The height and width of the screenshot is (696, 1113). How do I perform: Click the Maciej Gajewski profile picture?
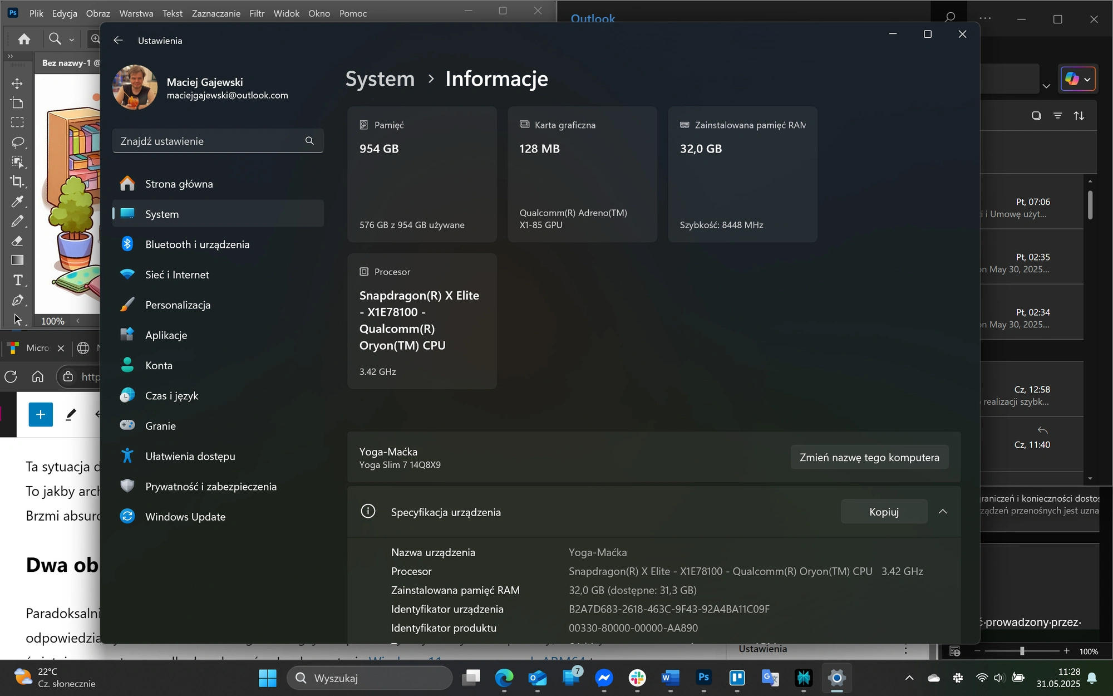pos(135,87)
